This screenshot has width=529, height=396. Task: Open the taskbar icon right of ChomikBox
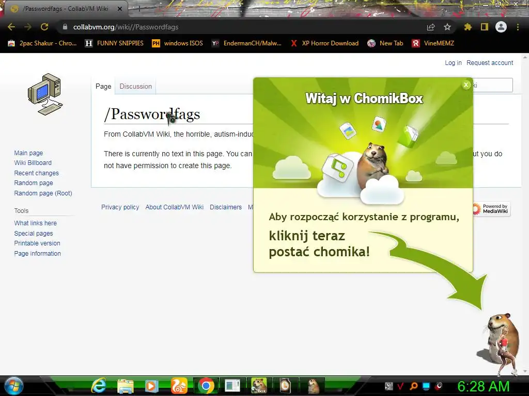pos(285,386)
